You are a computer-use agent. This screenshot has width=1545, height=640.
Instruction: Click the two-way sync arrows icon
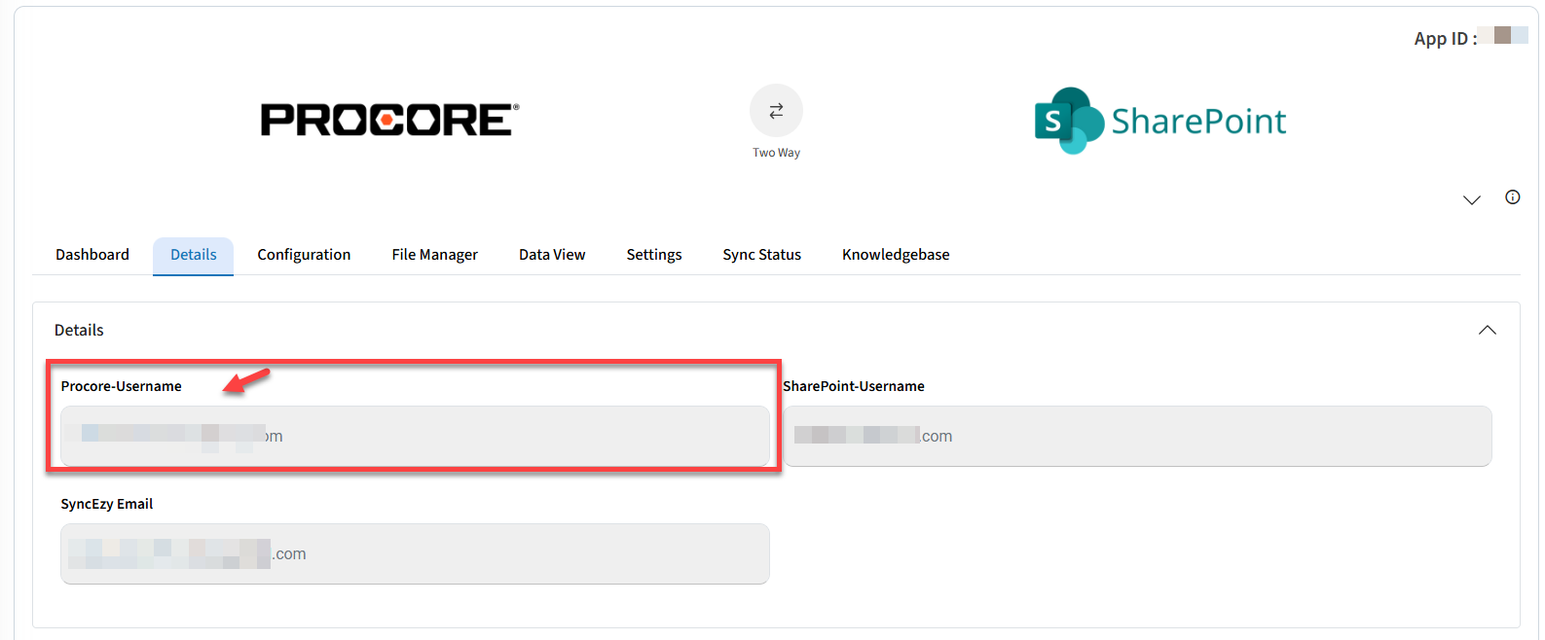tap(776, 111)
